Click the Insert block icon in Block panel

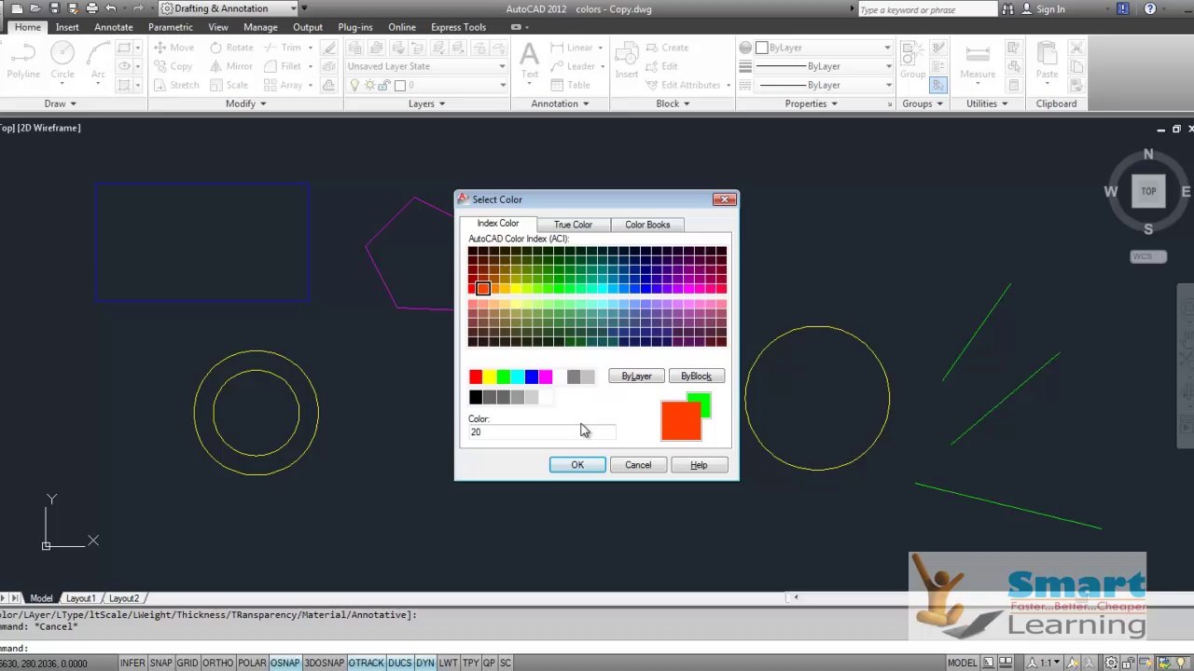click(x=627, y=62)
